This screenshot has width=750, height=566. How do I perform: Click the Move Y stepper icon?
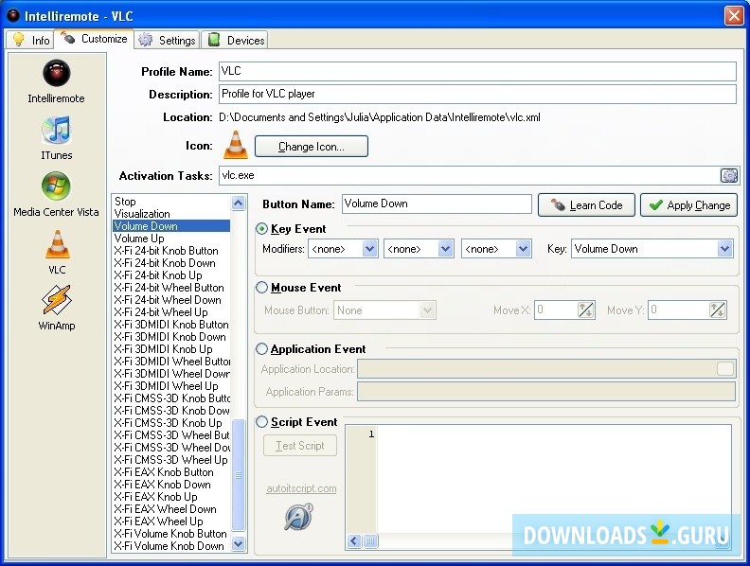pyautogui.click(x=717, y=310)
